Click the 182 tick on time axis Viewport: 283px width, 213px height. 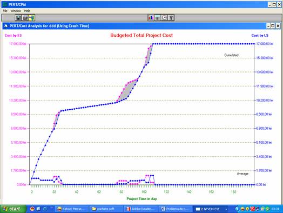[x=233, y=192]
